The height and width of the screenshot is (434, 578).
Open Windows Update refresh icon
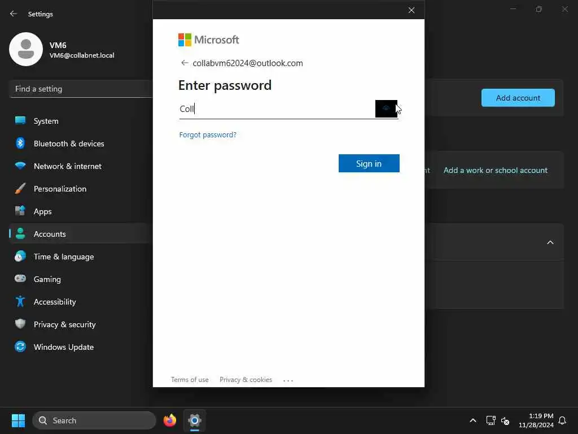pos(20,346)
